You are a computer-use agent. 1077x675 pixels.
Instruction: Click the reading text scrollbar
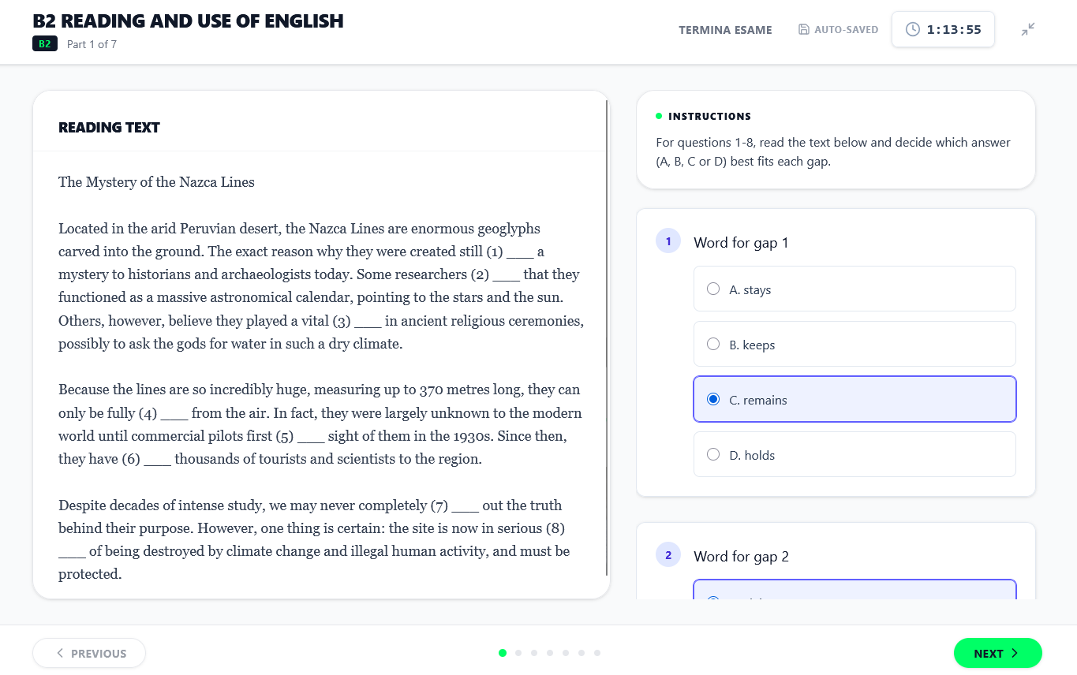click(607, 339)
